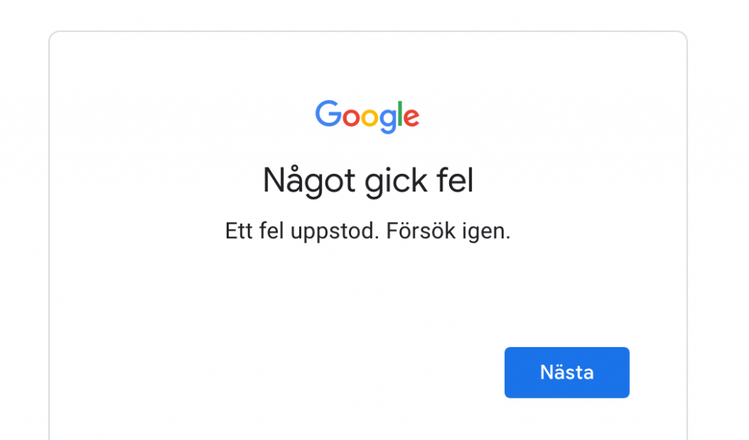Click the red first o in Google logo
Image resolution: width=749 pixels, height=440 pixels.
(x=349, y=117)
